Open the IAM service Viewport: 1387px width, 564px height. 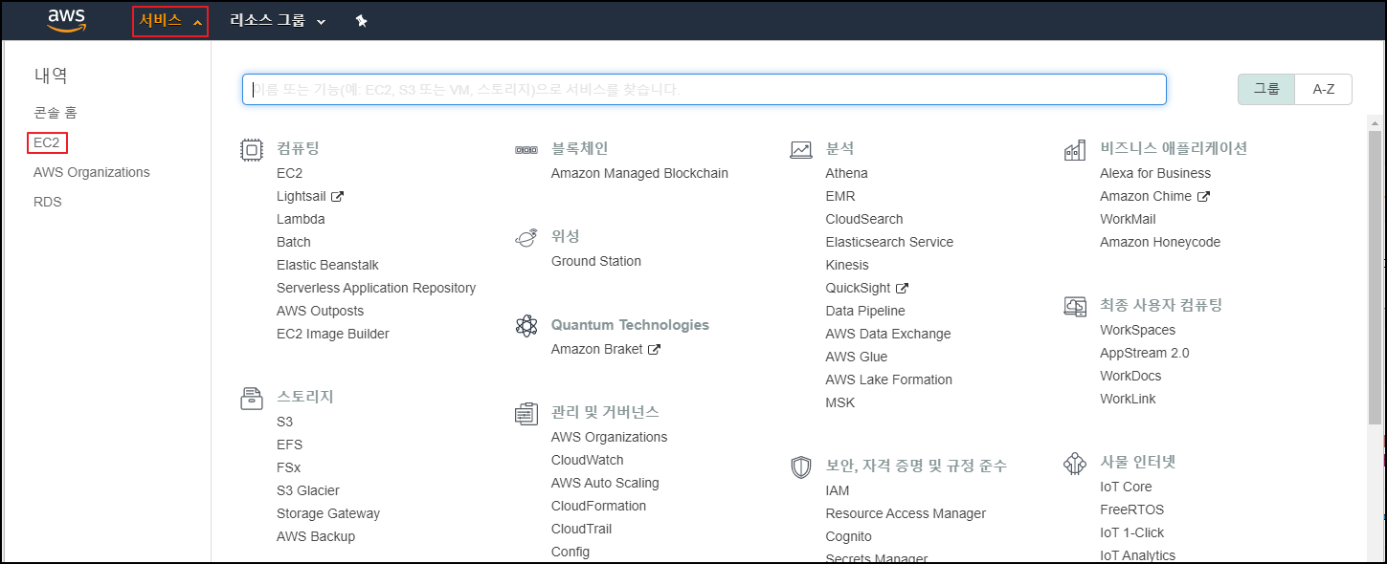[838, 490]
